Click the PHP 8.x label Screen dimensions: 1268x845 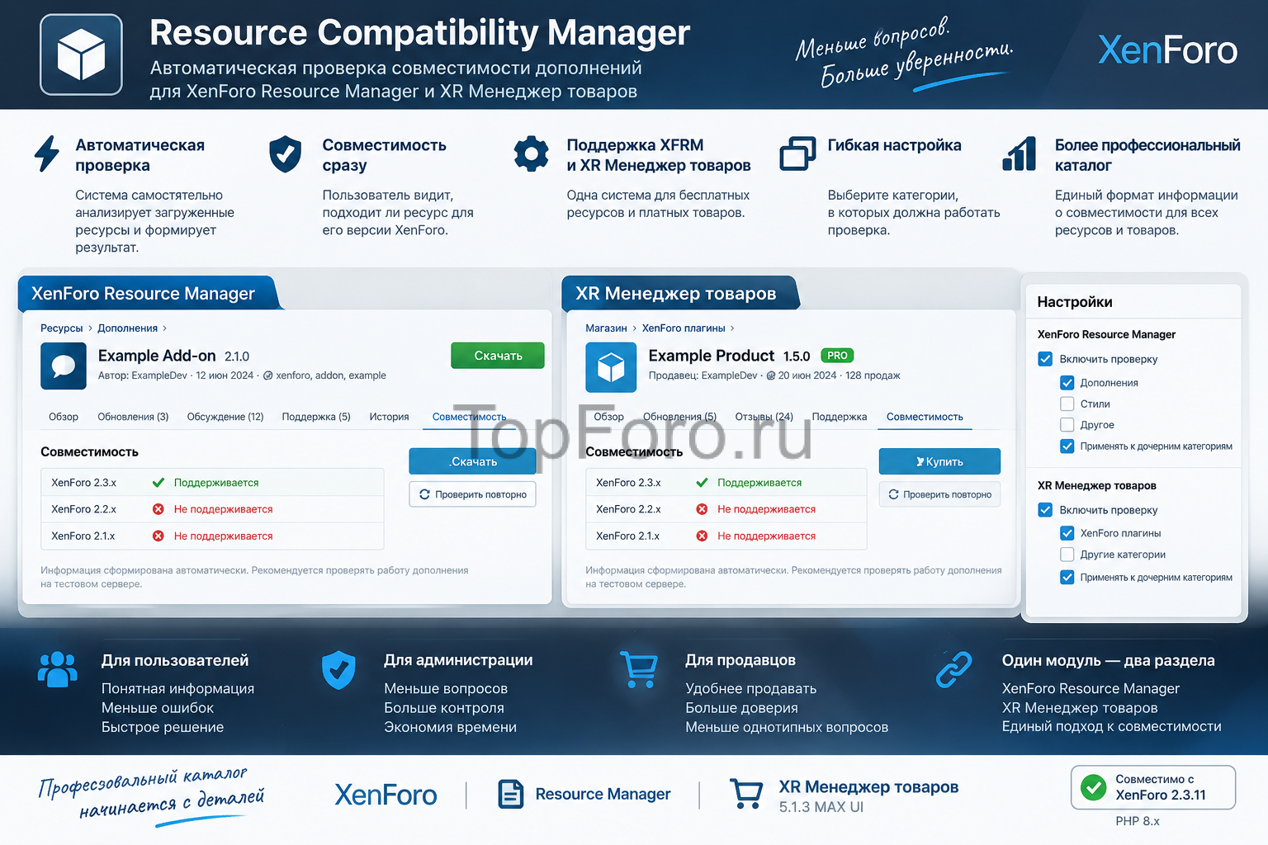tap(1138, 821)
